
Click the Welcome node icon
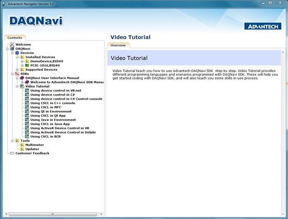(x=12, y=45)
